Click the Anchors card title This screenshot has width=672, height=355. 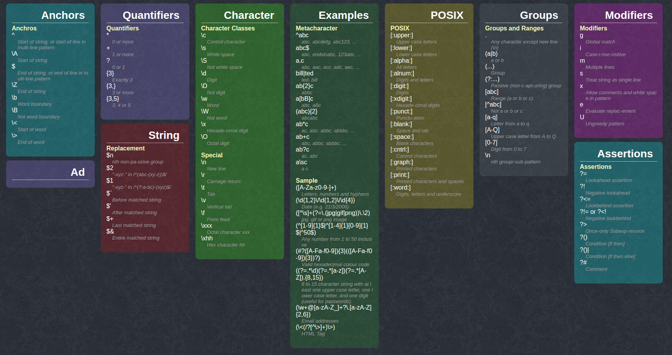[63, 16]
